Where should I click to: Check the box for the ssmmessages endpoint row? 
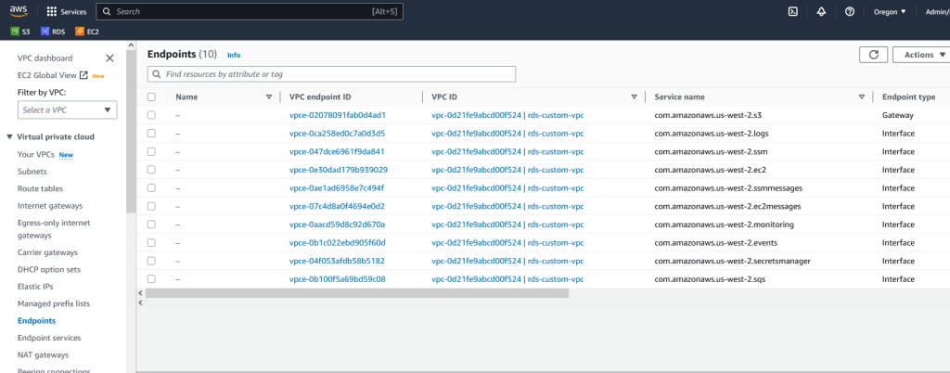point(151,187)
